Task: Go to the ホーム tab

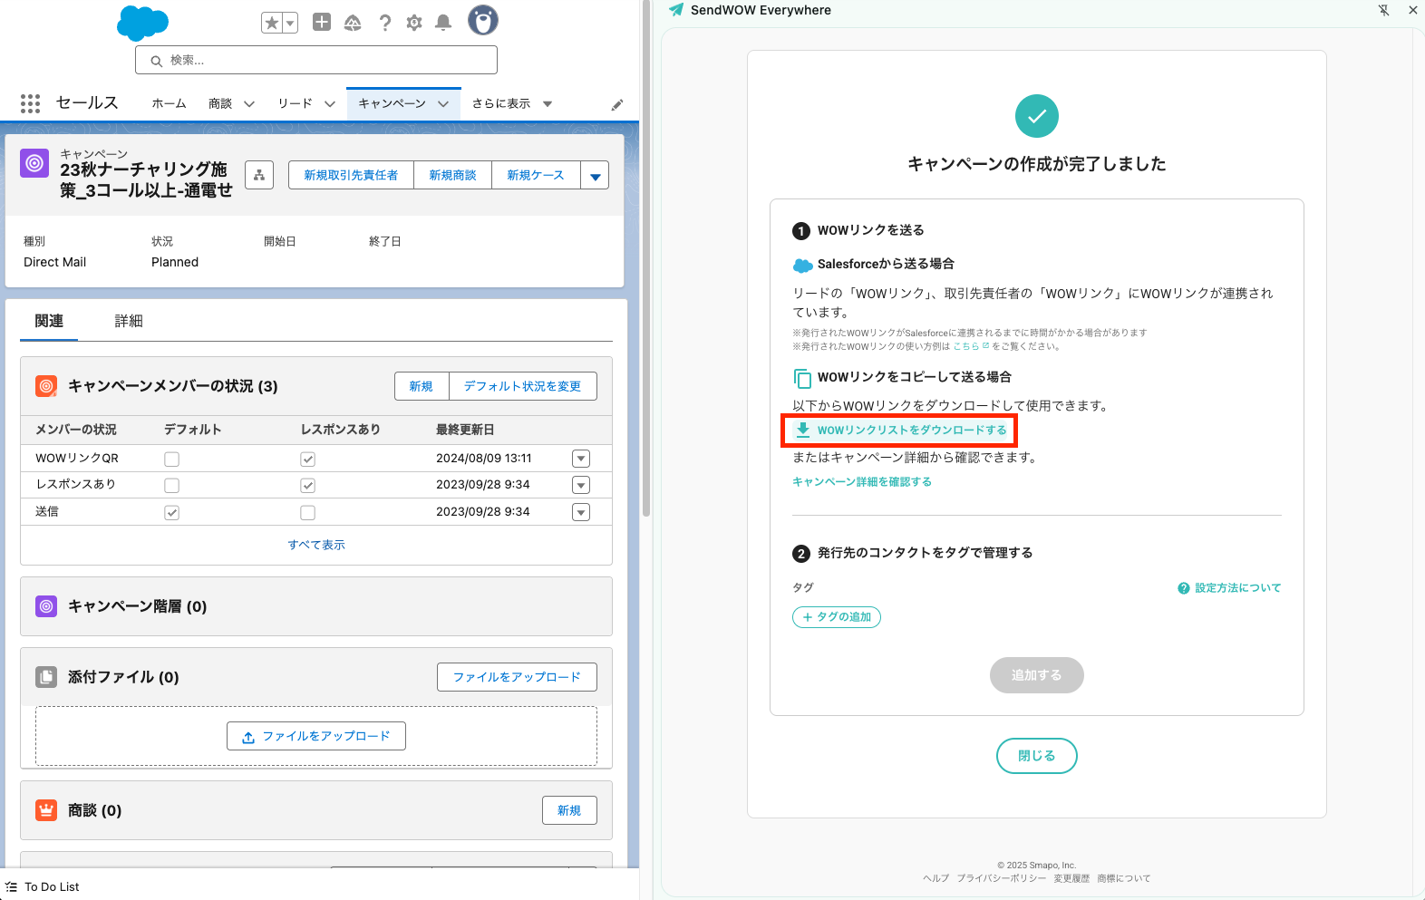Action: point(169,103)
